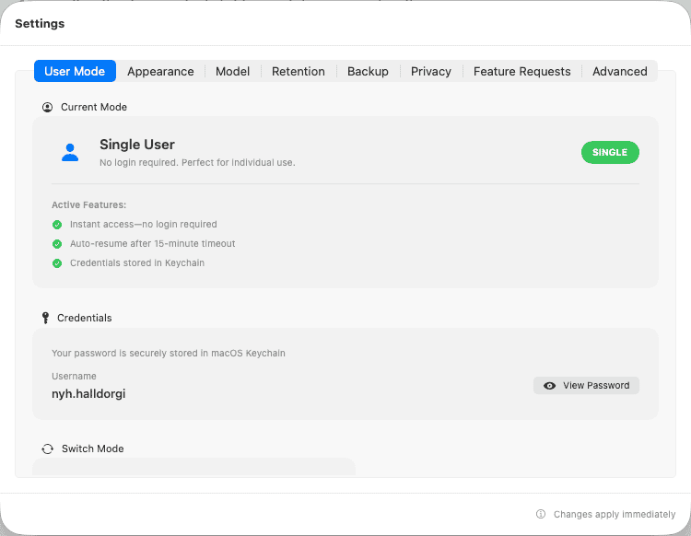Click the Credentials key icon
The width and height of the screenshot is (691, 536).
pos(45,318)
